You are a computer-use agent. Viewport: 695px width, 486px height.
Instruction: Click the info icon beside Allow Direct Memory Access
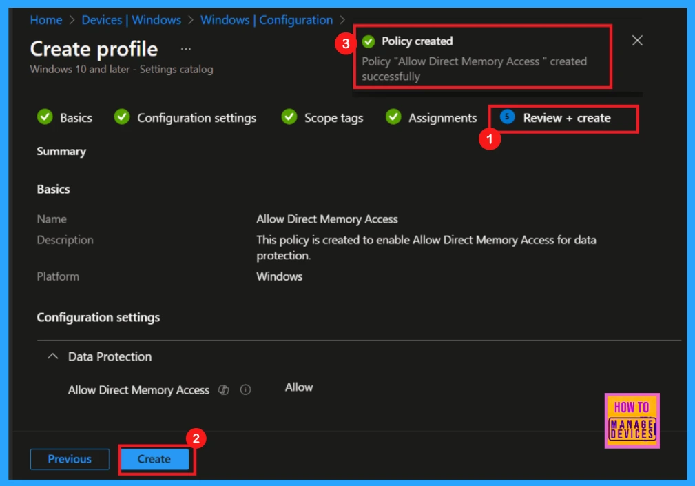245,389
